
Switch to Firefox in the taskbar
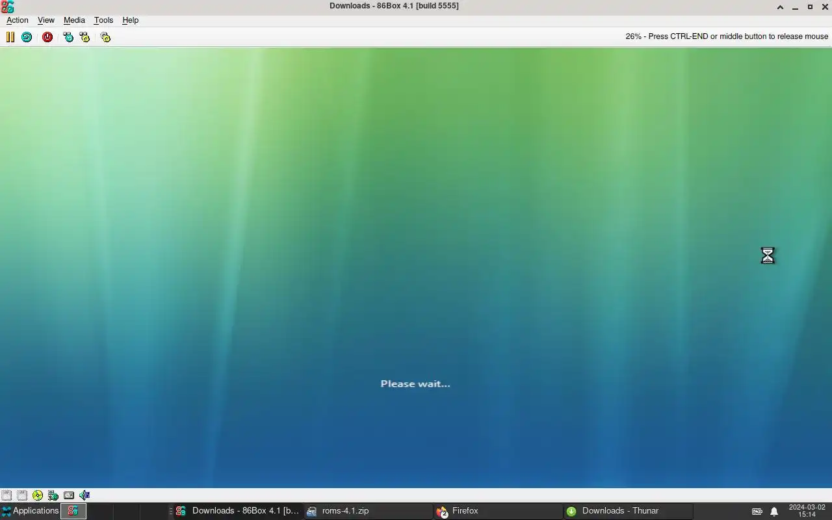click(x=499, y=511)
